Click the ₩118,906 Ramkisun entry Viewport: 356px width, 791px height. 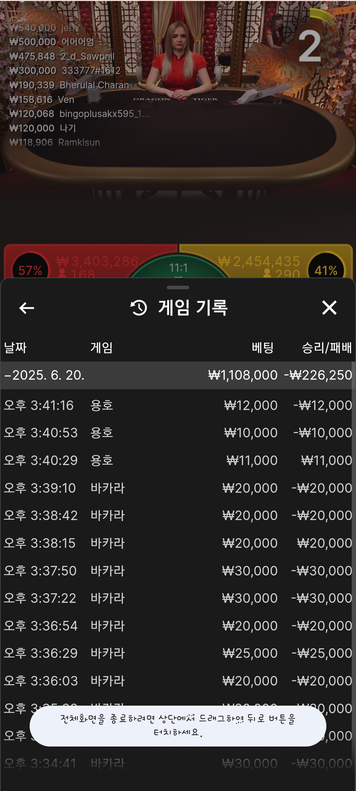(55, 142)
